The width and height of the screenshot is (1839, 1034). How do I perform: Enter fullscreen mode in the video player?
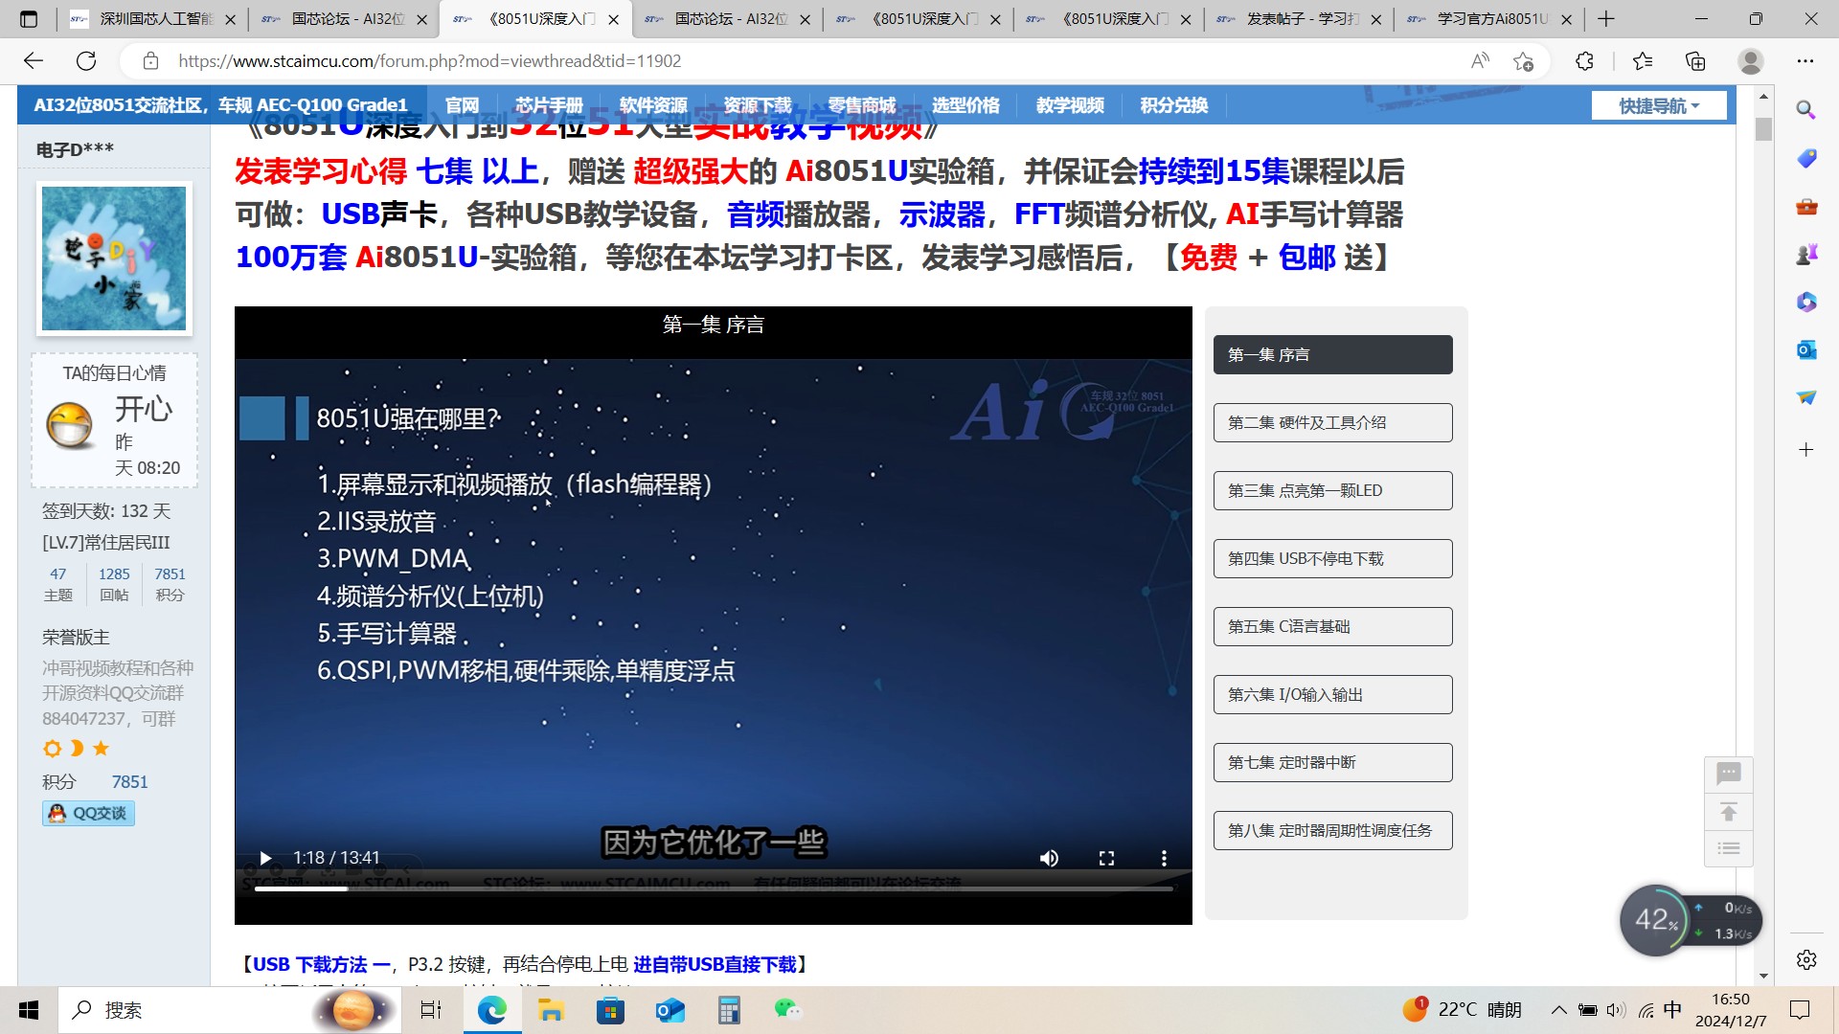coord(1106,858)
